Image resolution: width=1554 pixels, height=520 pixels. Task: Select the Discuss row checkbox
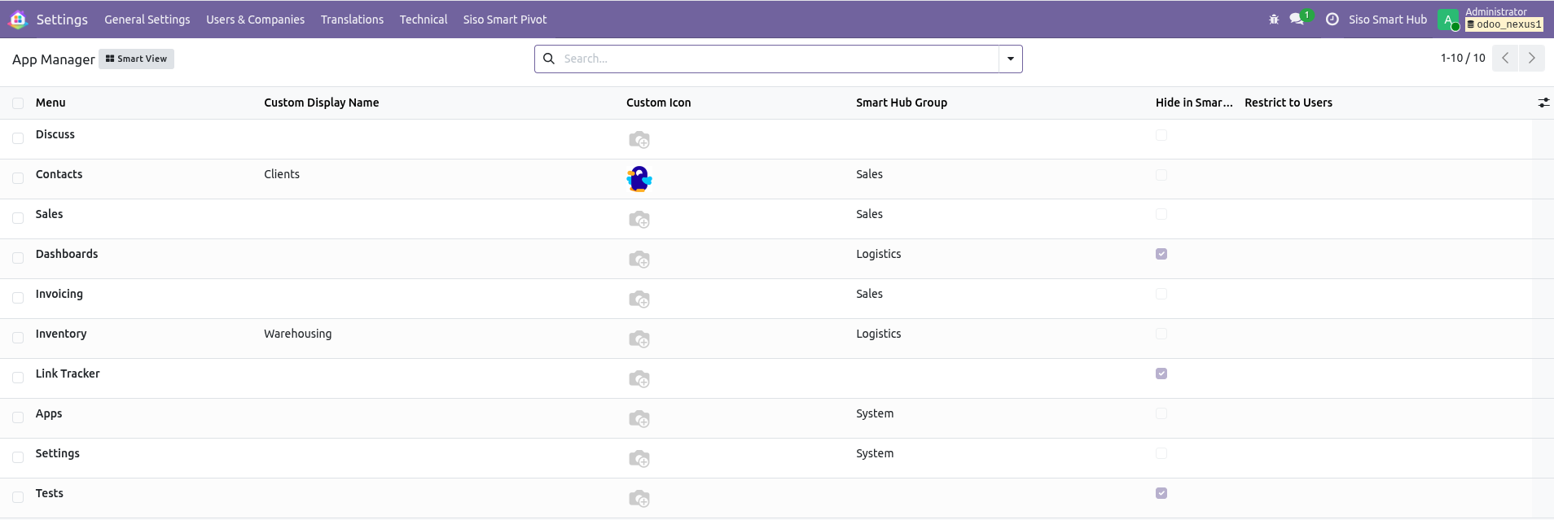click(18, 138)
